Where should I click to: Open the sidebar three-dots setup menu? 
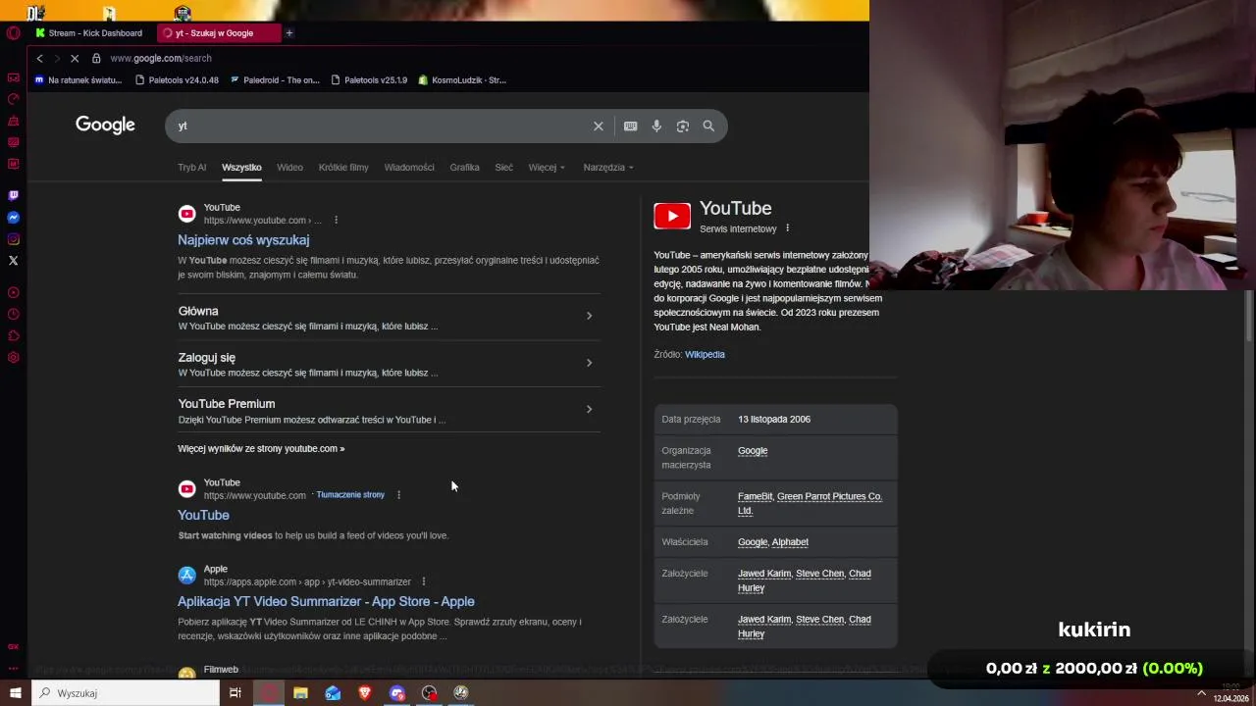(x=13, y=668)
